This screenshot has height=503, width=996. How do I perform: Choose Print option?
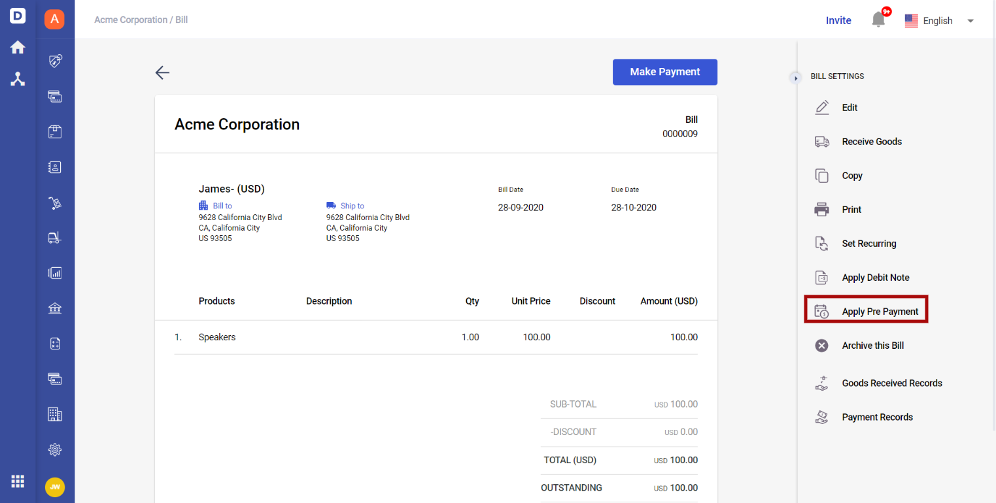click(x=851, y=210)
